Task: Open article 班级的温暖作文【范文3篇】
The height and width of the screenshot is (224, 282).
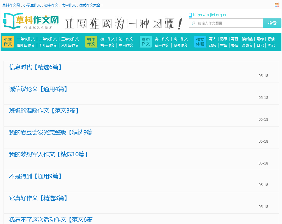Action: pyautogui.click(x=44, y=111)
